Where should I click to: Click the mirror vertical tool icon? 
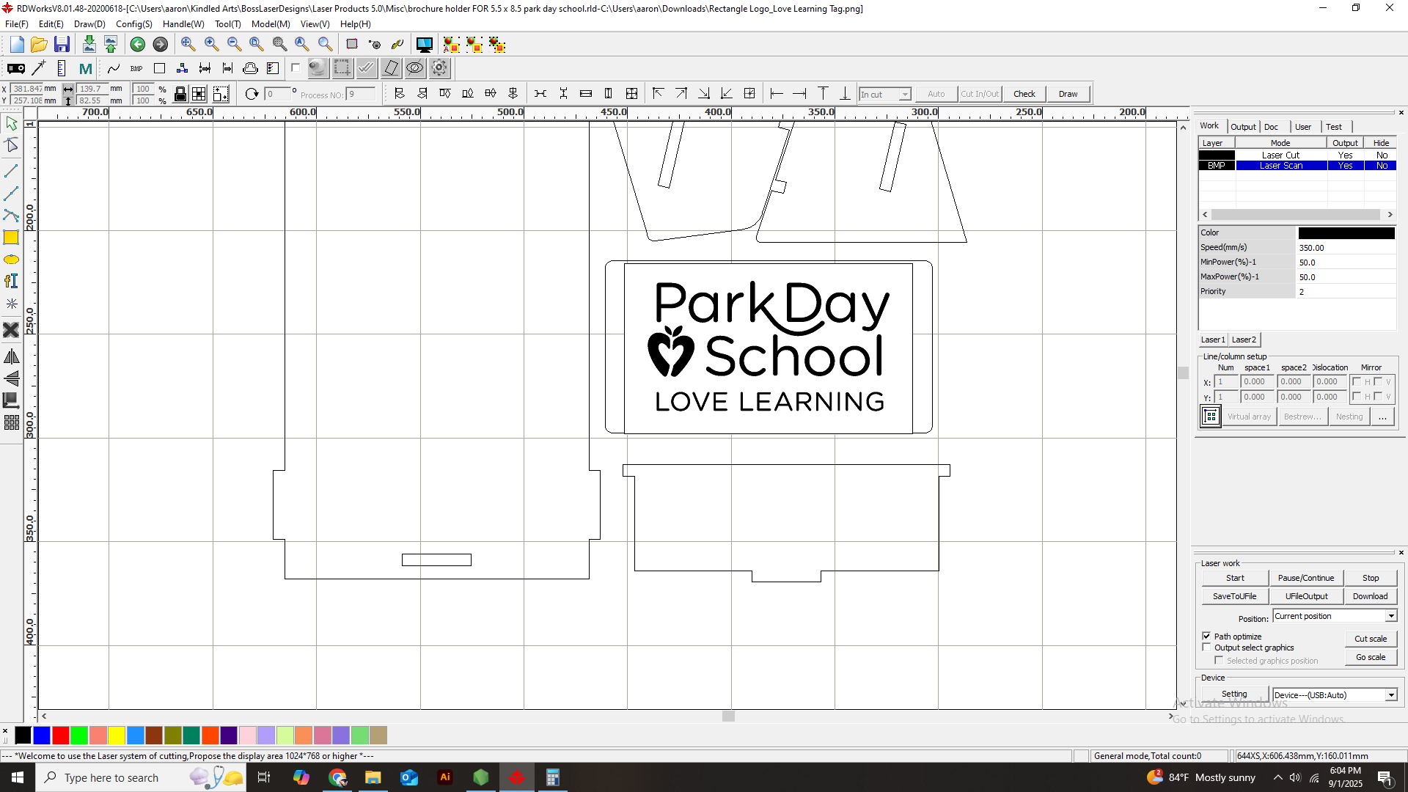point(11,378)
